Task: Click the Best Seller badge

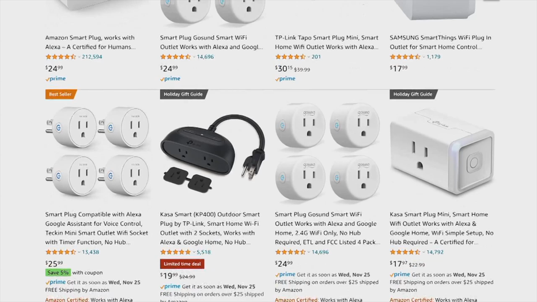Action: [60, 94]
